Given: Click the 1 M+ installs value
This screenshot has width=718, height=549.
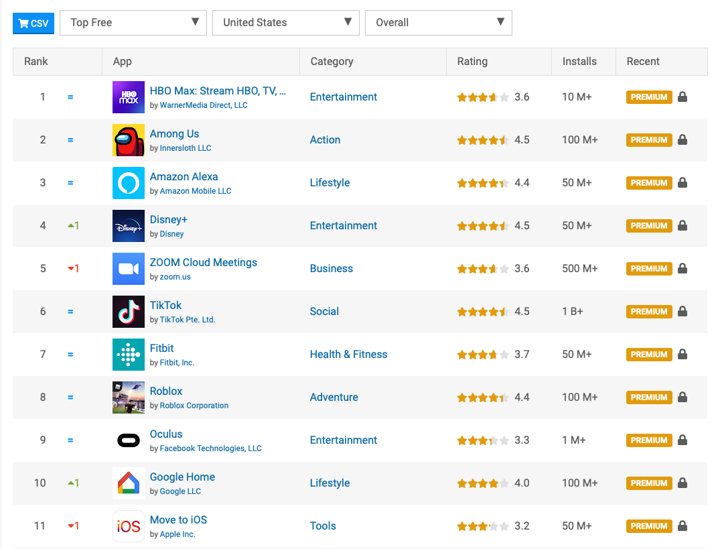Looking at the screenshot, I should (574, 440).
